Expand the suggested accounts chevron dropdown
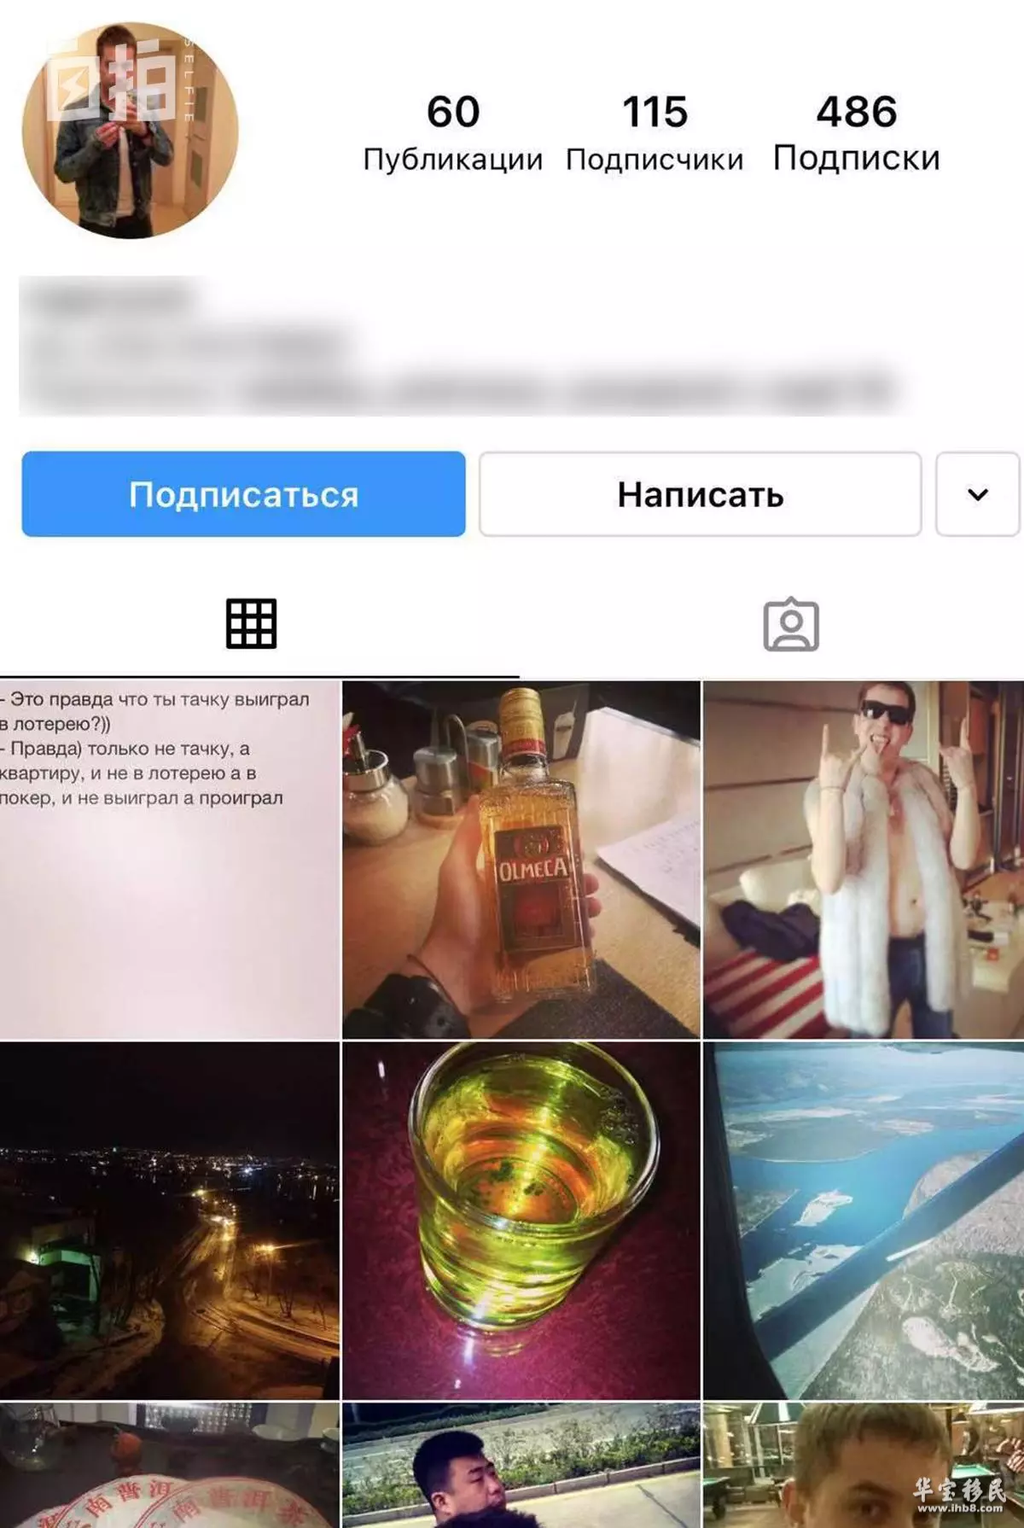The height and width of the screenshot is (1528, 1024). click(x=978, y=494)
